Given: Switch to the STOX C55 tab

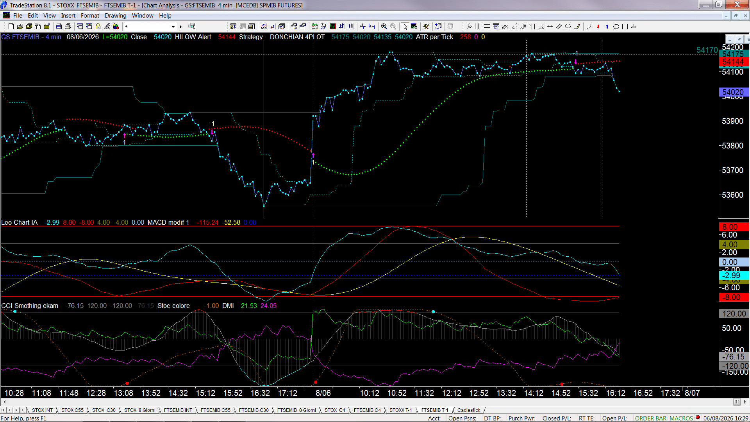Looking at the screenshot, I should (72, 410).
